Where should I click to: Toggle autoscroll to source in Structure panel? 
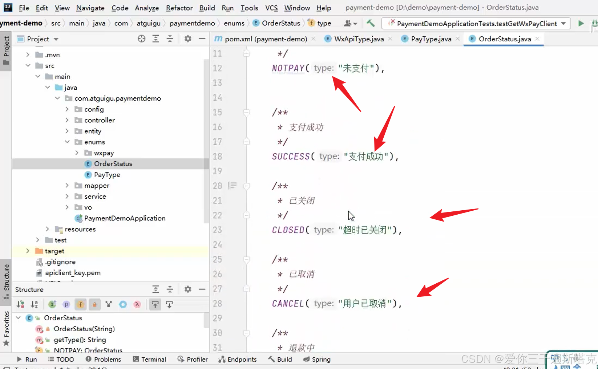(155, 304)
